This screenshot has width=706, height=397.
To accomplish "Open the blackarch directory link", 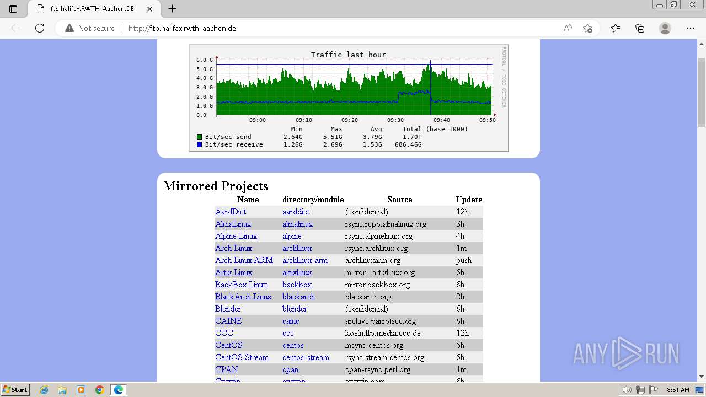I will pos(298,297).
